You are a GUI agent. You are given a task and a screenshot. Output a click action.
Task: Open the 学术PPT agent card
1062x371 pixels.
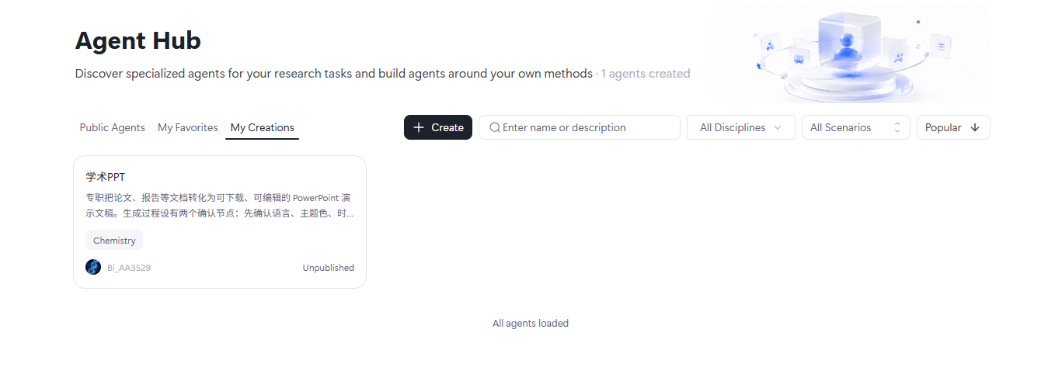[x=220, y=222]
